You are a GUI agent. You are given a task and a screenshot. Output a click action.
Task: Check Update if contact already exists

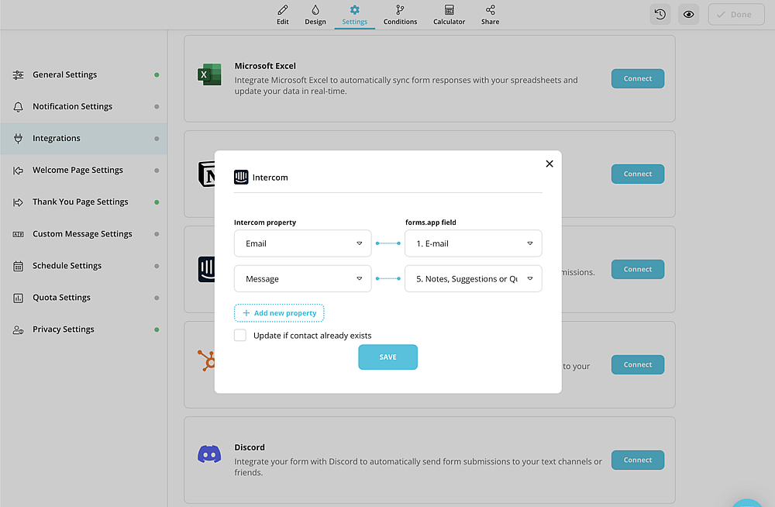coord(240,336)
